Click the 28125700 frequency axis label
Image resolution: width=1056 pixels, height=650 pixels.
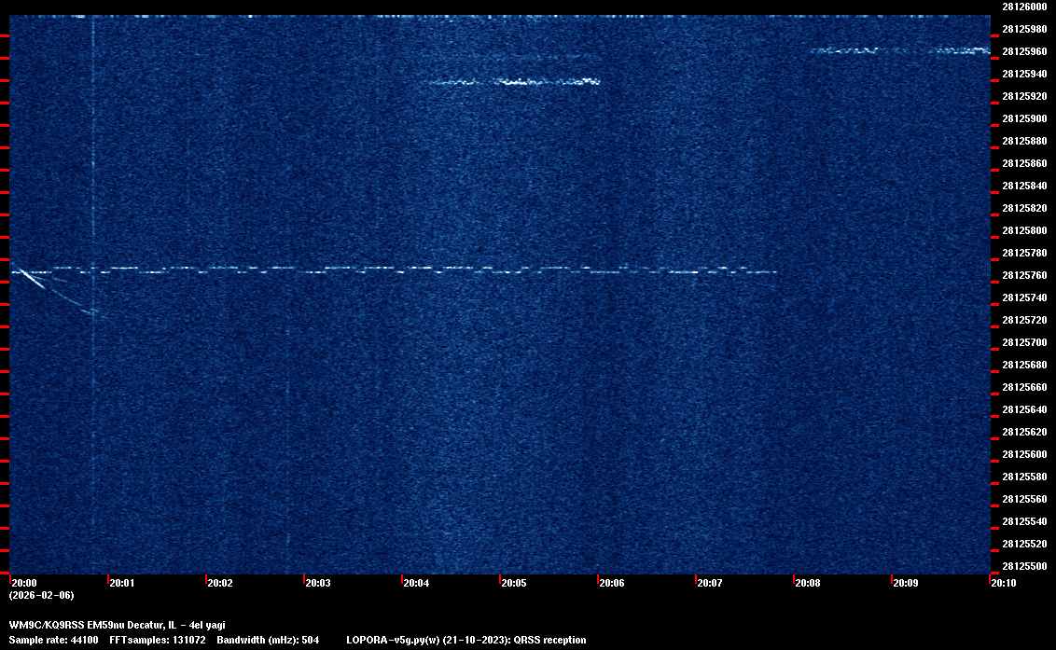click(x=1023, y=342)
